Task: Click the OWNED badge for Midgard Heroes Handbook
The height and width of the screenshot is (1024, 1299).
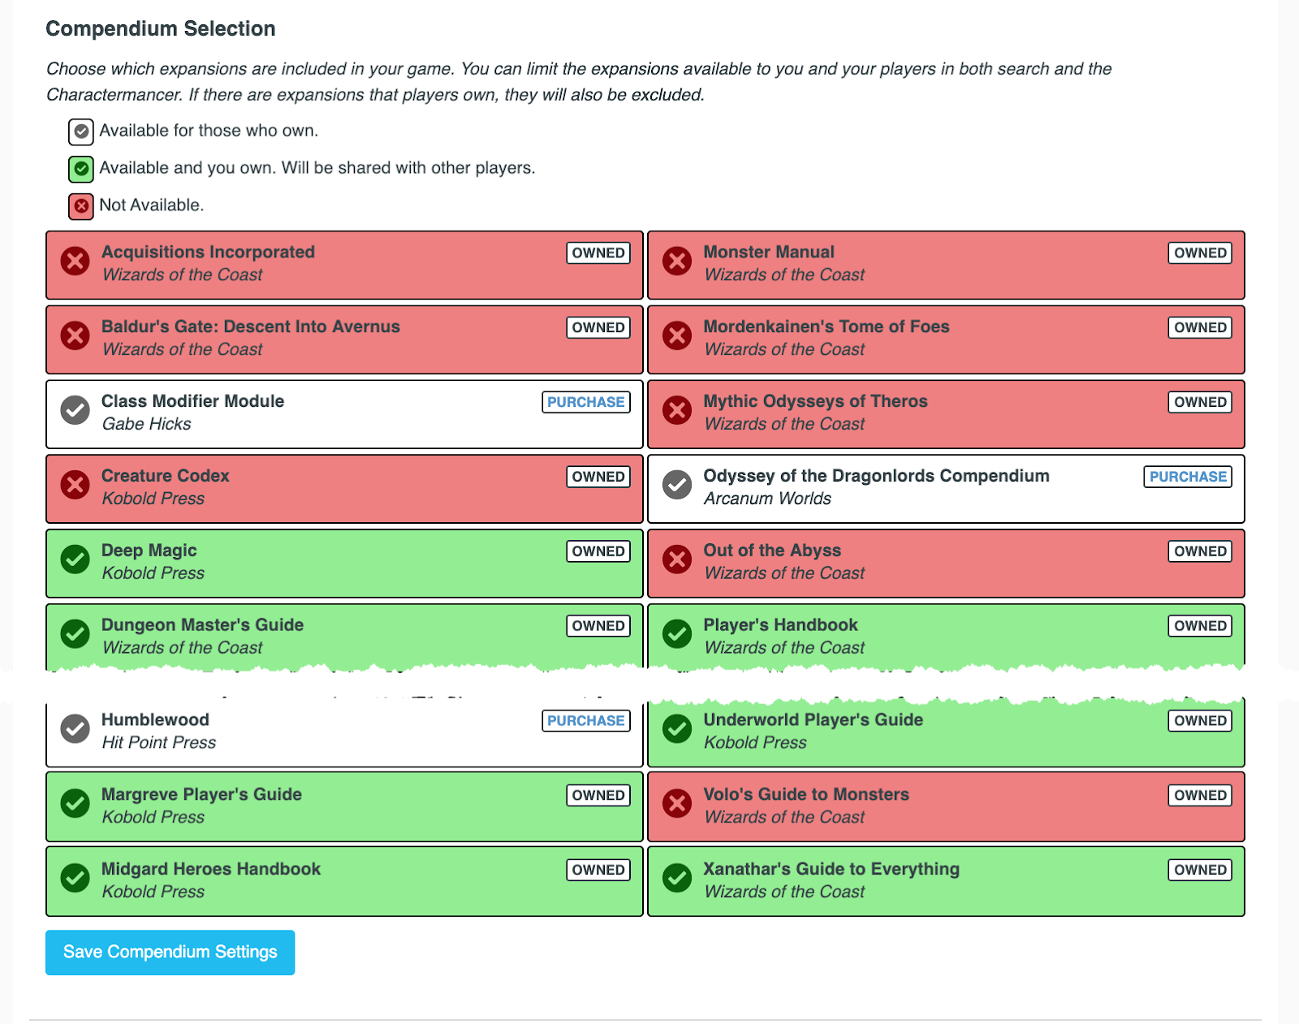Action: [598, 871]
